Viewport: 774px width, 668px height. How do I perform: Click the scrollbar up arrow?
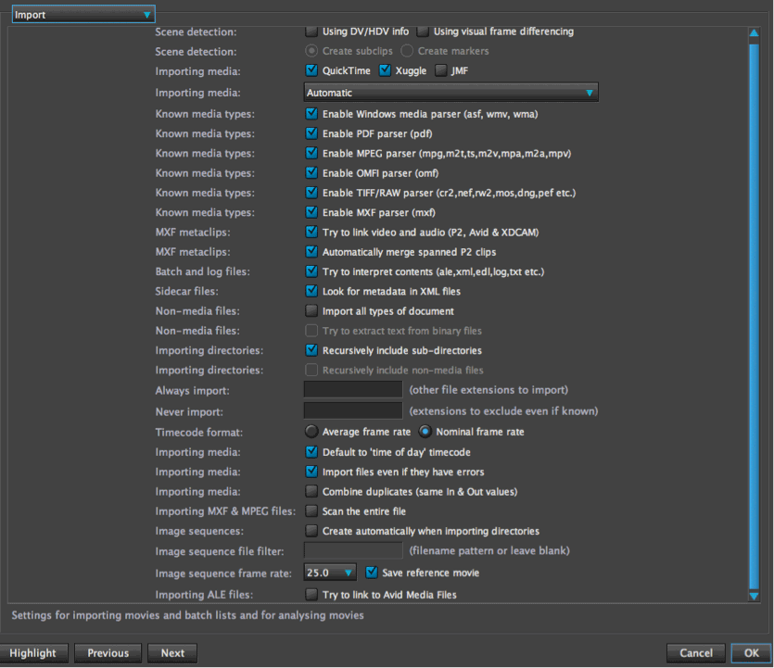pyautogui.click(x=754, y=33)
